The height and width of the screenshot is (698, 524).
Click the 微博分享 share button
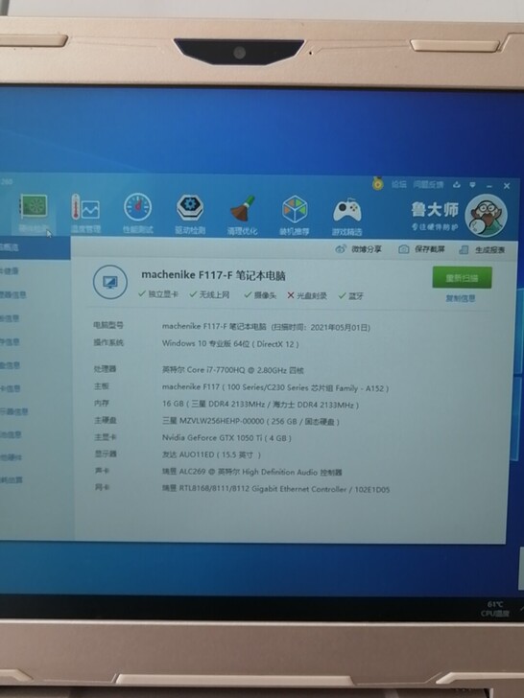359,249
